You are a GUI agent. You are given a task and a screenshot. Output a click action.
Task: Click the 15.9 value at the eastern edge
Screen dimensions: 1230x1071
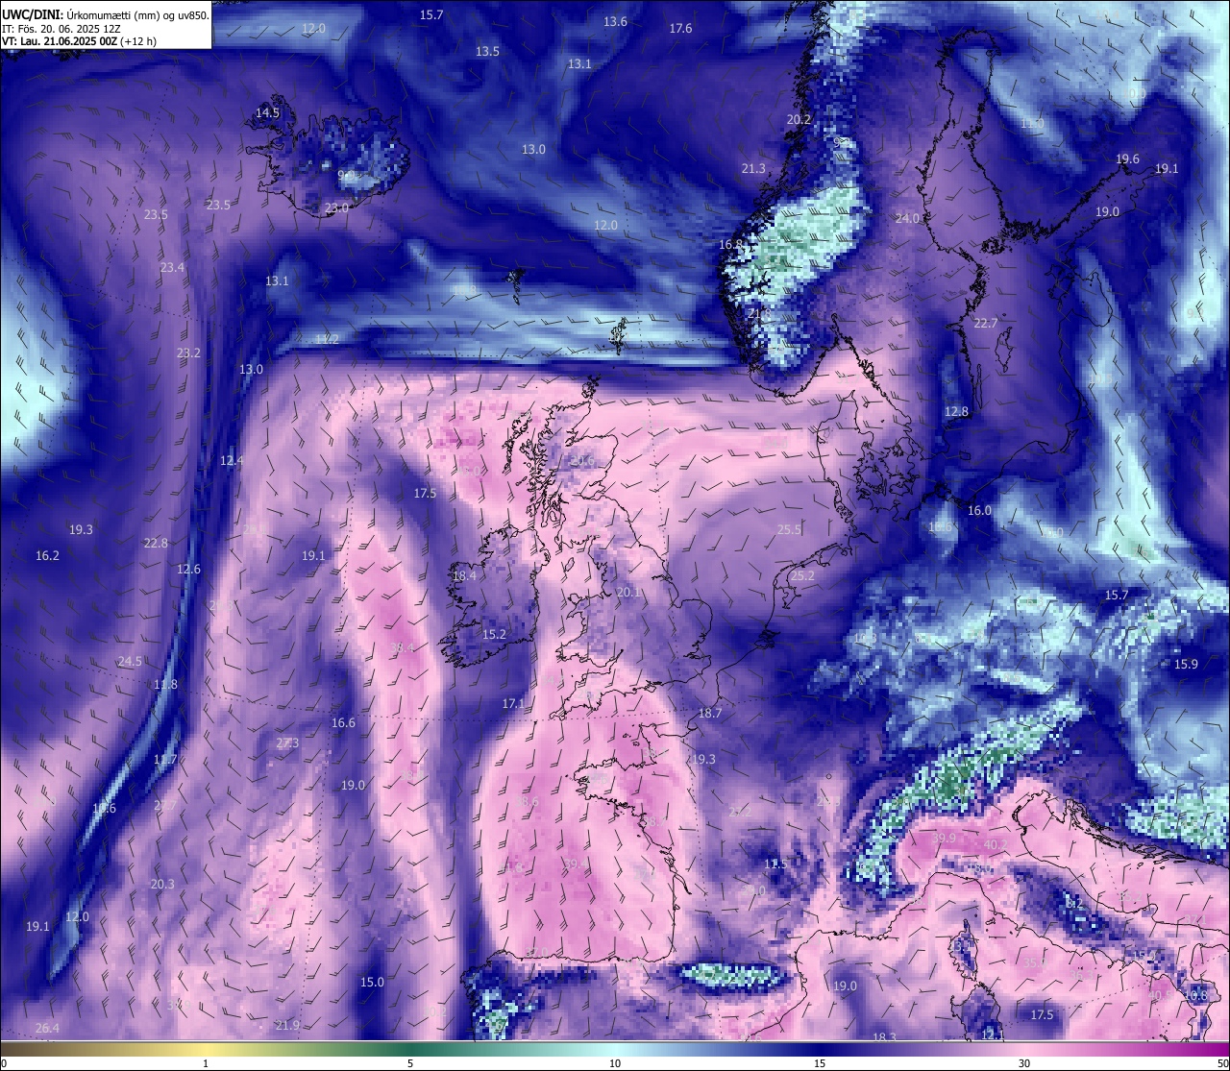click(1186, 664)
